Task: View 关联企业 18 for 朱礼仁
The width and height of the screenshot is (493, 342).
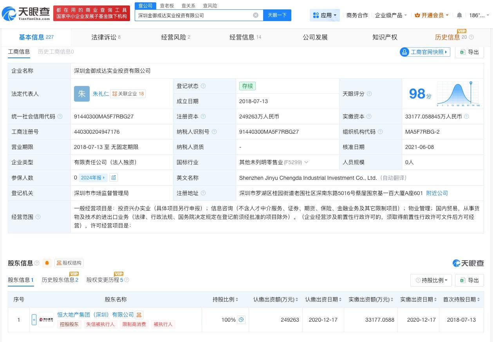Action: [128, 94]
